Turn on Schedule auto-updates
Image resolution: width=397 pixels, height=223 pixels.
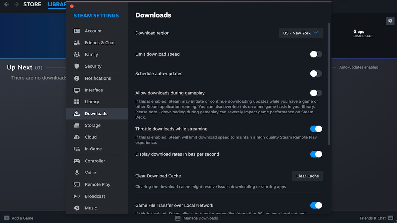pyautogui.click(x=316, y=73)
